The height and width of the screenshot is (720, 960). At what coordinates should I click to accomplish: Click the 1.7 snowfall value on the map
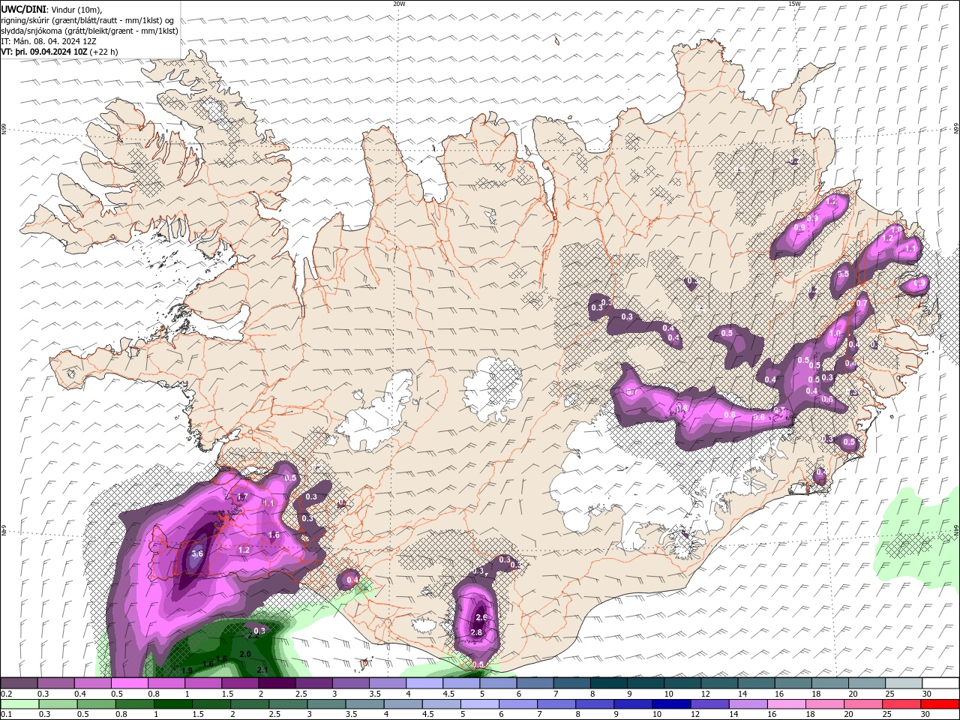point(241,497)
